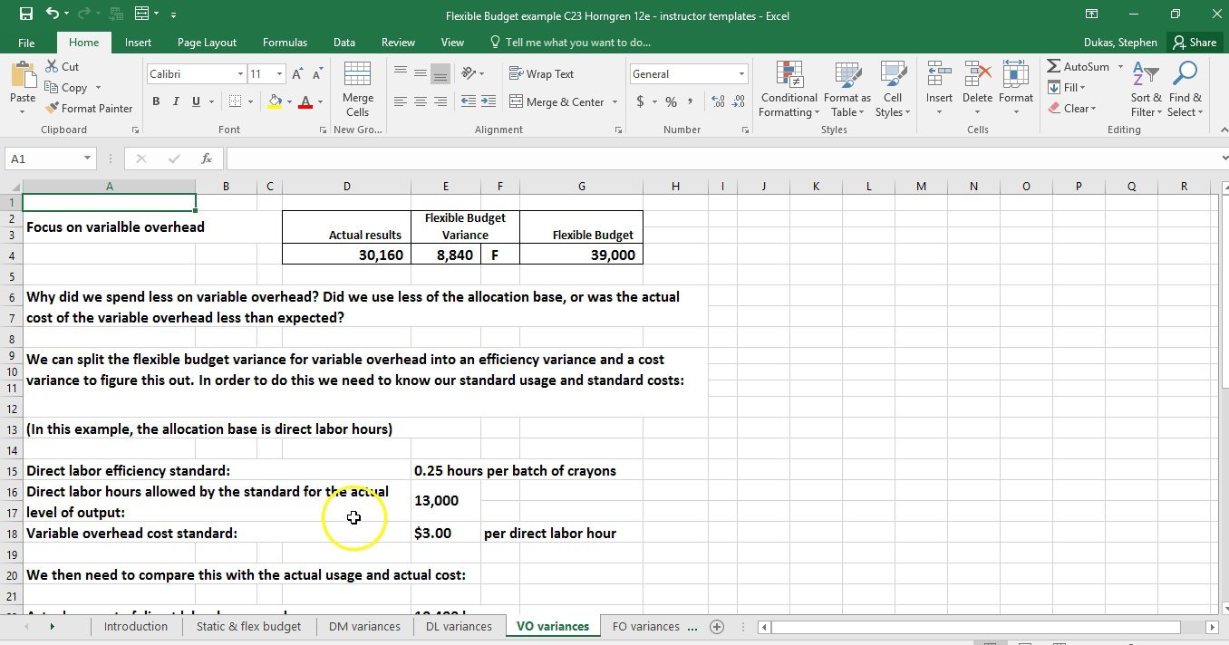
Task: Click the Share button
Action: click(x=1194, y=43)
